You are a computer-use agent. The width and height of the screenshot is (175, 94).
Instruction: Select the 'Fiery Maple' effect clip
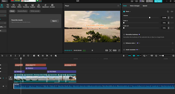(x=62, y=72)
